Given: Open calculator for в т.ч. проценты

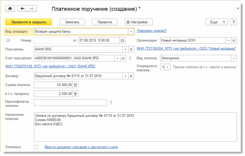Looking at the screenshot, I should pos(75,94).
